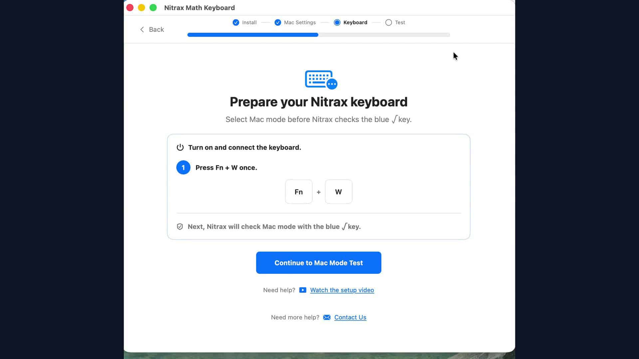639x359 pixels.
Task: Click the Install step label
Action: tap(249, 23)
